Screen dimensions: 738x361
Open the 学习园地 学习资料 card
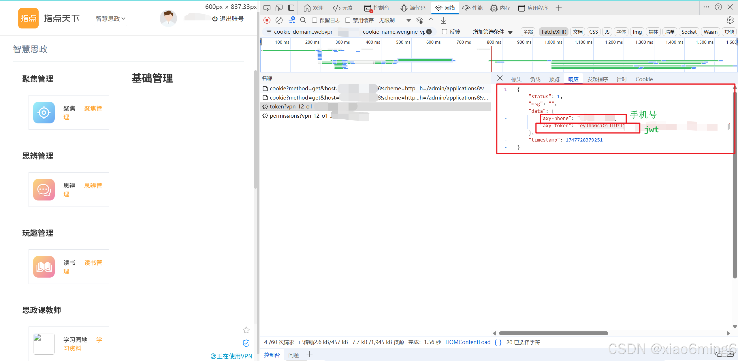pos(69,344)
